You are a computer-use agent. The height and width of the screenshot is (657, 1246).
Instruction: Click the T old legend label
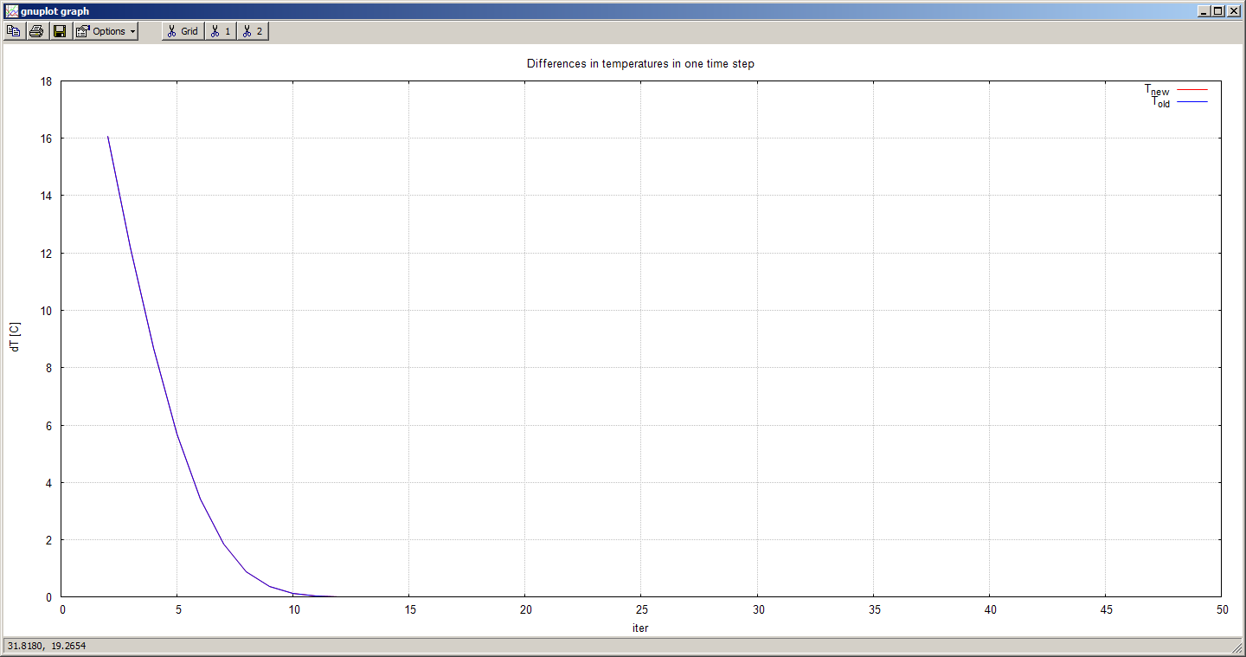(x=1160, y=102)
